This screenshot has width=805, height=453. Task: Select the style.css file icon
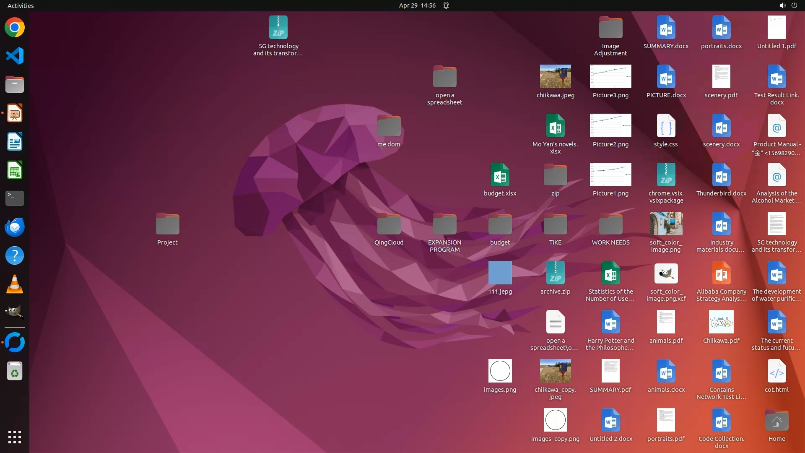pyautogui.click(x=666, y=126)
